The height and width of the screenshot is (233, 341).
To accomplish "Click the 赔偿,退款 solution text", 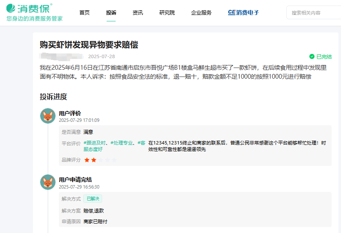I will point(94,211).
